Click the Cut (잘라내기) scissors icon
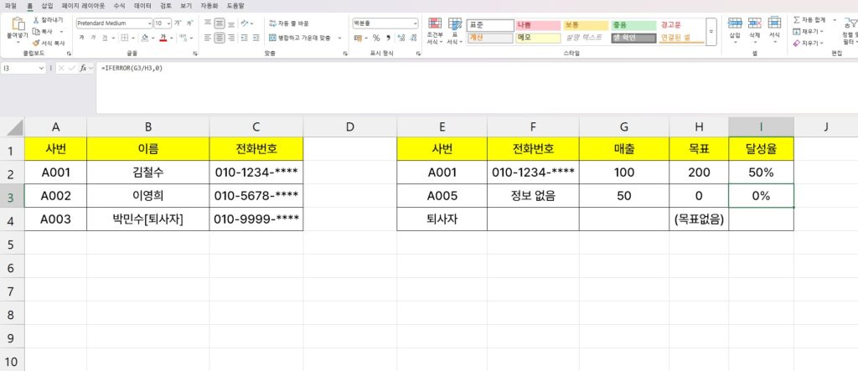Screen dimensions: 858x371 click(x=35, y=19)
